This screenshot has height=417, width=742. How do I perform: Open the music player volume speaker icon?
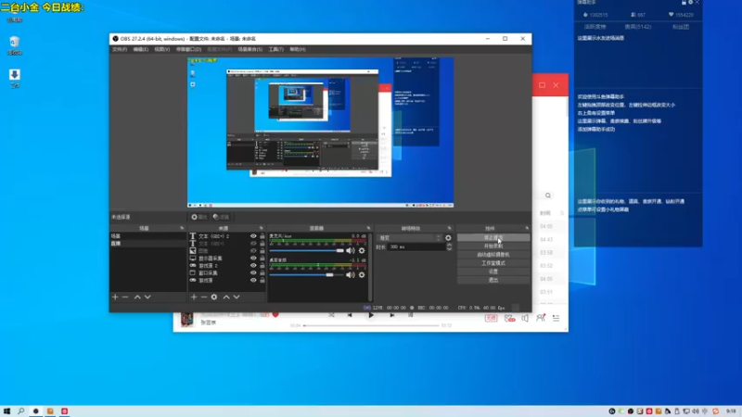525,318
